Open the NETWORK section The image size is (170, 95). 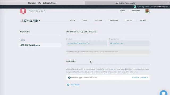[114, 21]
